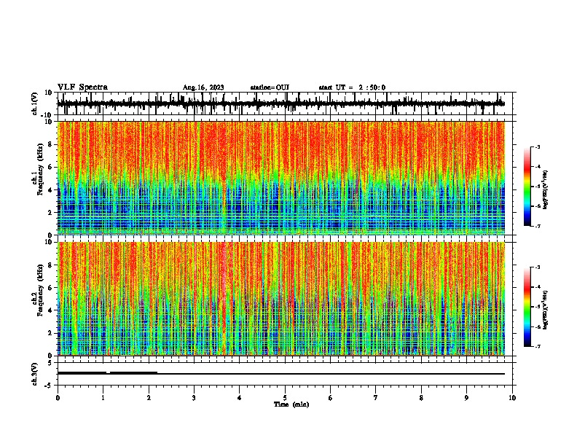Click inside the ch.1 spectrogram panel

[x=281, y=178]
